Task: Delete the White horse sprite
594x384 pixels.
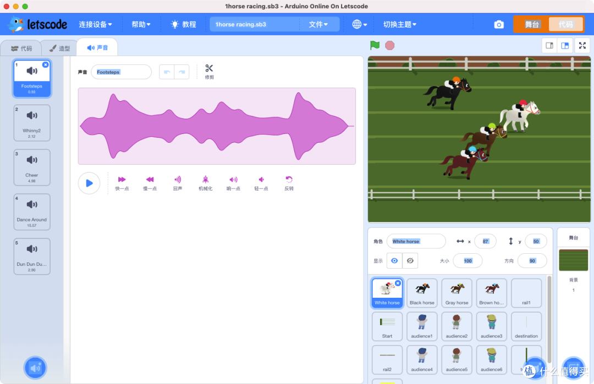Action: click(398, 283)
